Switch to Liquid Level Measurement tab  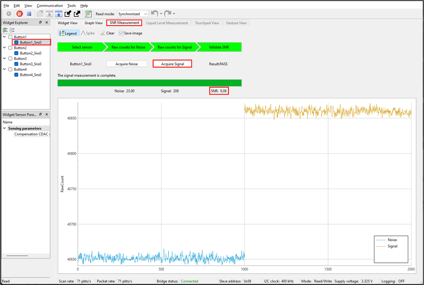coord(167,23)
